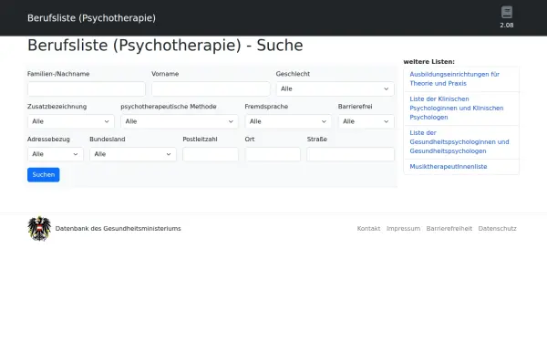Open the Impressum footer link
Image resolution: width=547 pixels, height=342 pixels.
pyautogui.click(x=403, y=229)
